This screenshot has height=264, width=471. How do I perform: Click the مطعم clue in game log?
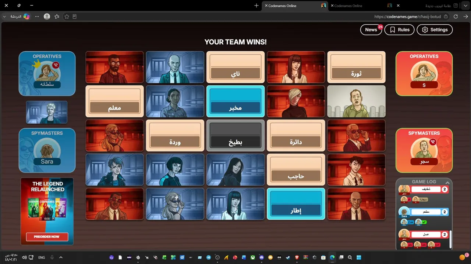click(426, 212)
